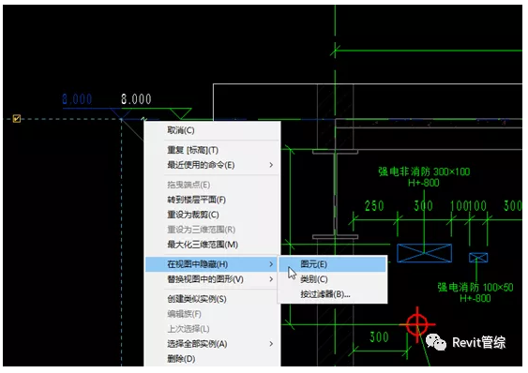Select 图元(E) in hide submenu
Screen dimensions: 528x373
tap(332, 264)
